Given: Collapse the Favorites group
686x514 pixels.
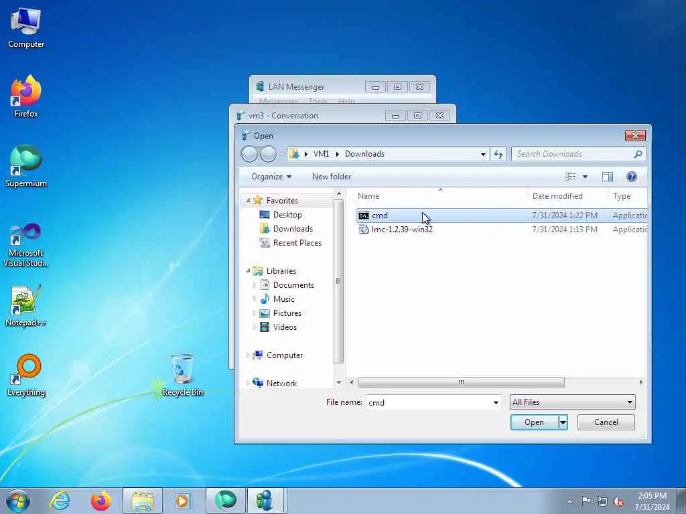Looking at the screenshot, I should point(248,201).
